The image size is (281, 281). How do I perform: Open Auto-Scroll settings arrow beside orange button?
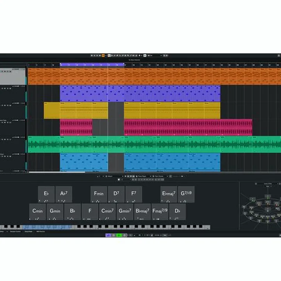106,55
